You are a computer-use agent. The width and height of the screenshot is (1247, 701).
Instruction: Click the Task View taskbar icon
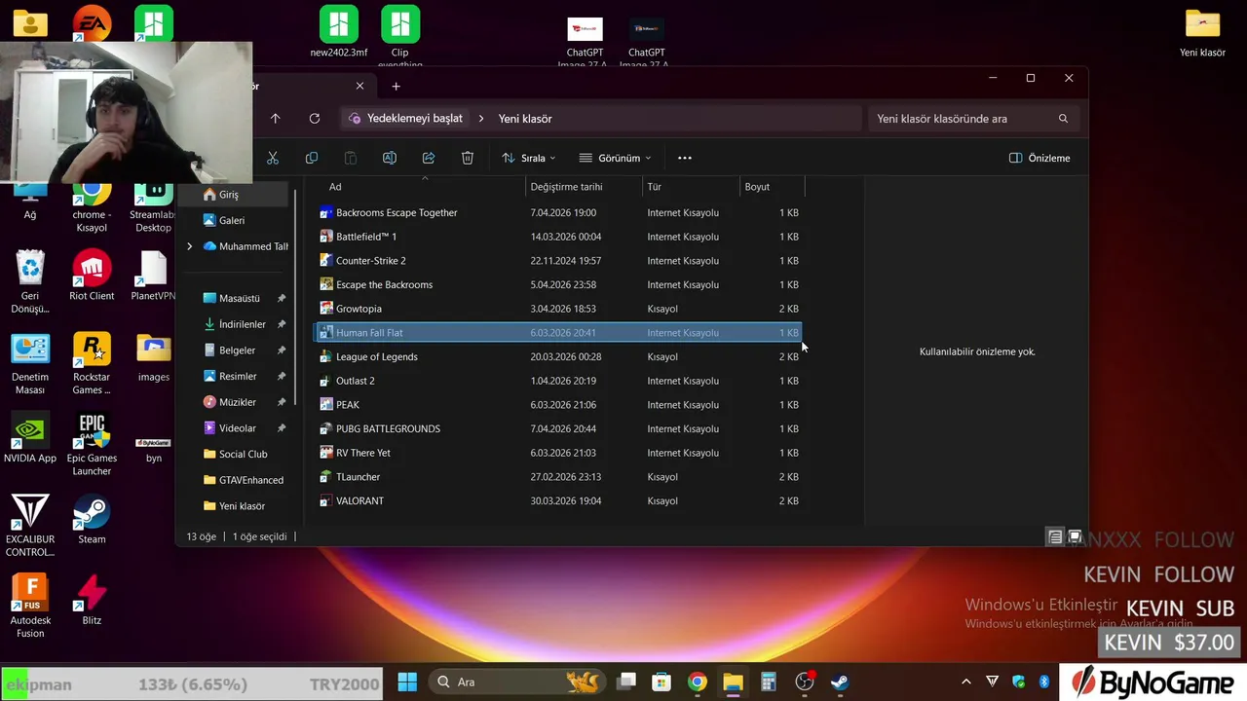click(x=626, y=682)
